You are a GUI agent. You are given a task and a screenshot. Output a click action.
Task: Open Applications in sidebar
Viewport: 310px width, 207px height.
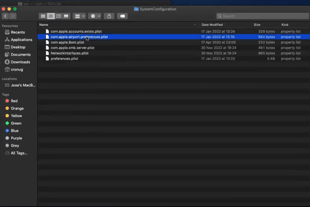click(21, 40)
